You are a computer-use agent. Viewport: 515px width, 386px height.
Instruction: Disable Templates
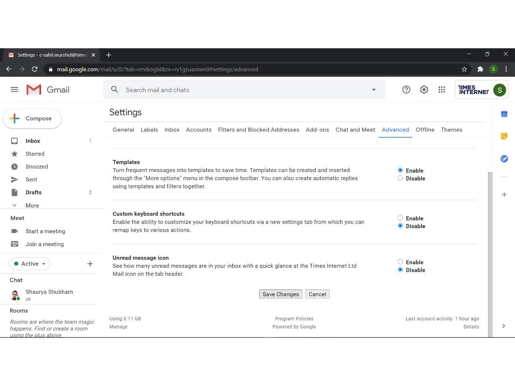pos(400,178)
